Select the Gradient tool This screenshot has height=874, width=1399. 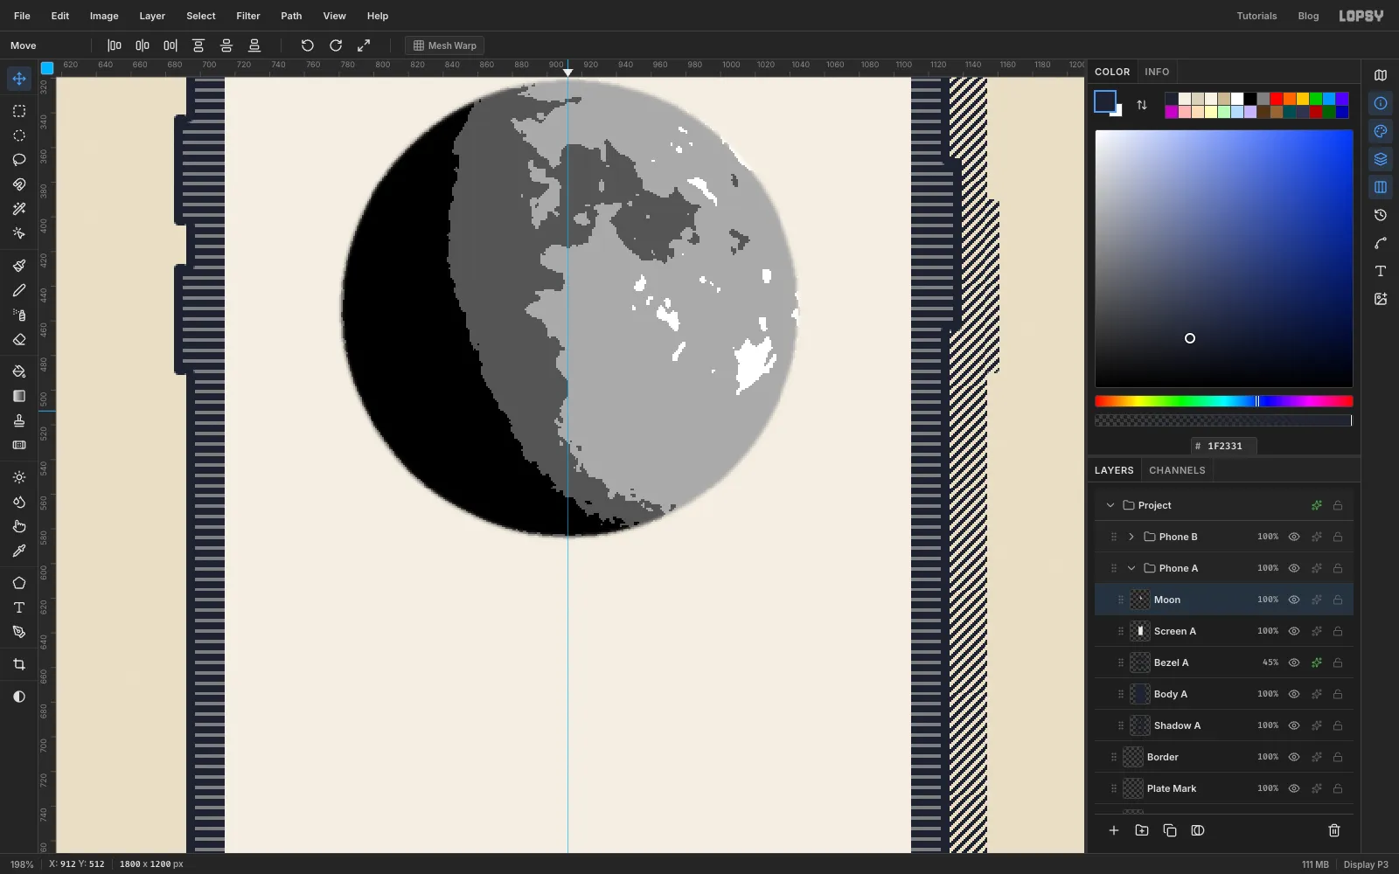[19, 396]
